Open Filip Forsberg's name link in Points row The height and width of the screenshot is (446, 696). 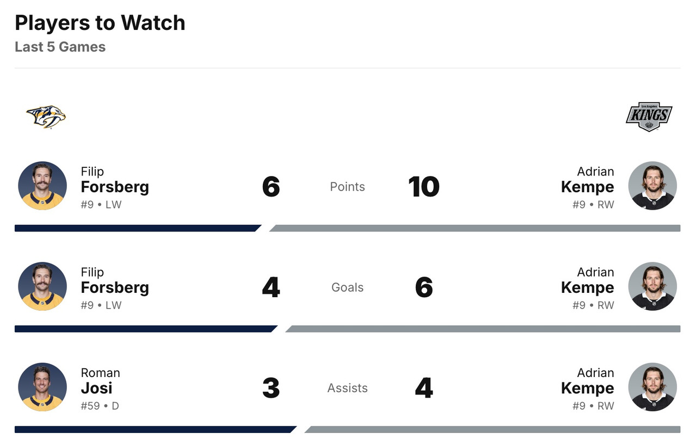point(115,180)
